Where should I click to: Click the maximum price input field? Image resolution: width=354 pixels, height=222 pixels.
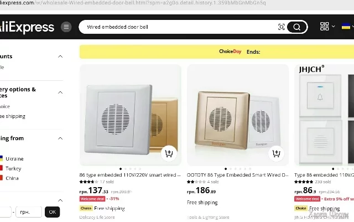[29, 211]
